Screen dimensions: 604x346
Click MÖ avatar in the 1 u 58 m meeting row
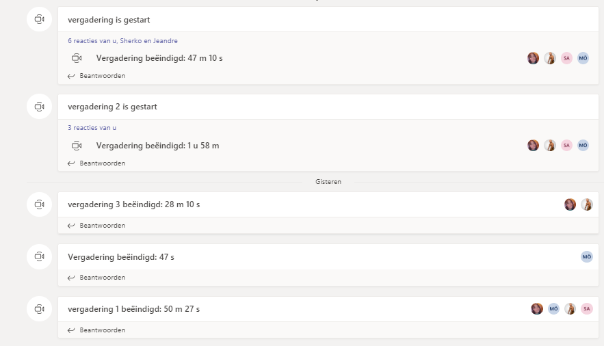pyautogui.click(x=583, y=146)
